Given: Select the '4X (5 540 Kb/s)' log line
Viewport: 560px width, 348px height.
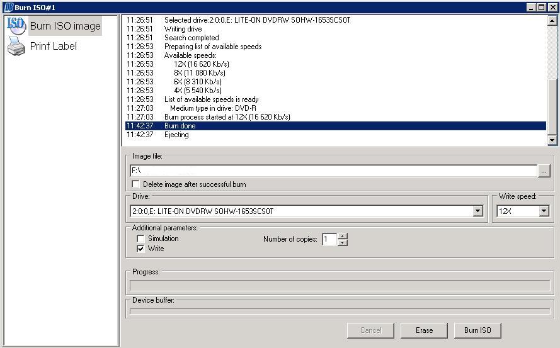Looking at the screenshot, I should click(x=336, y=91).
